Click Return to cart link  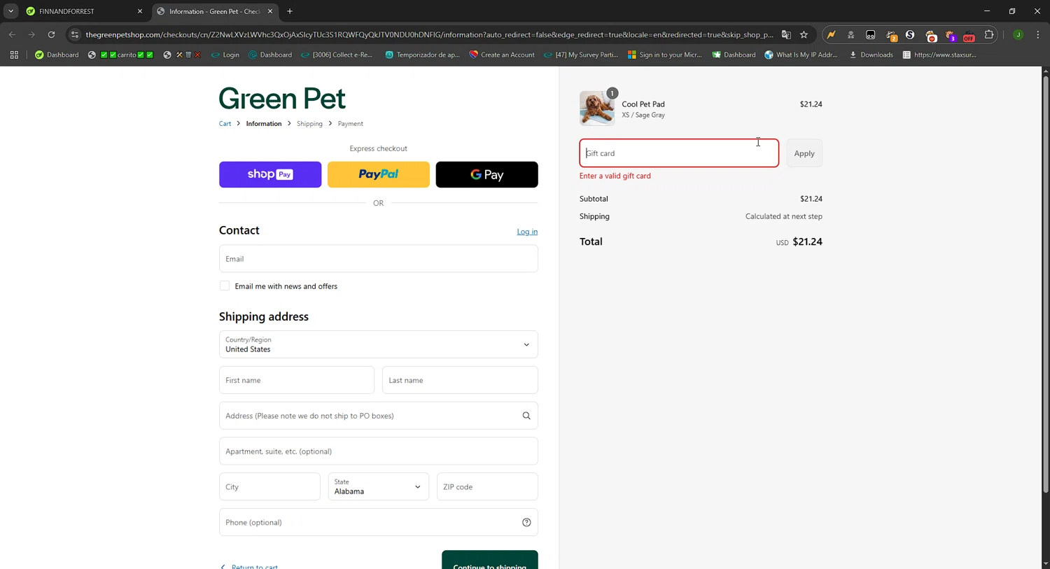248,566
